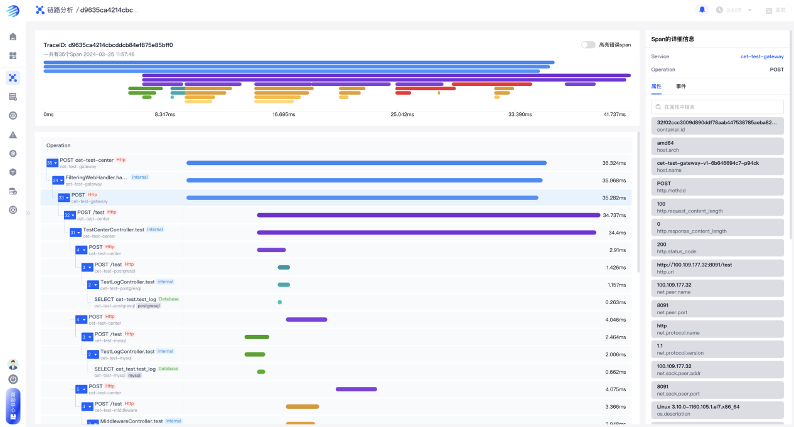Collapse the TestCenterController.test 31-span node
The image size is (794, 427).
[75, 233]
